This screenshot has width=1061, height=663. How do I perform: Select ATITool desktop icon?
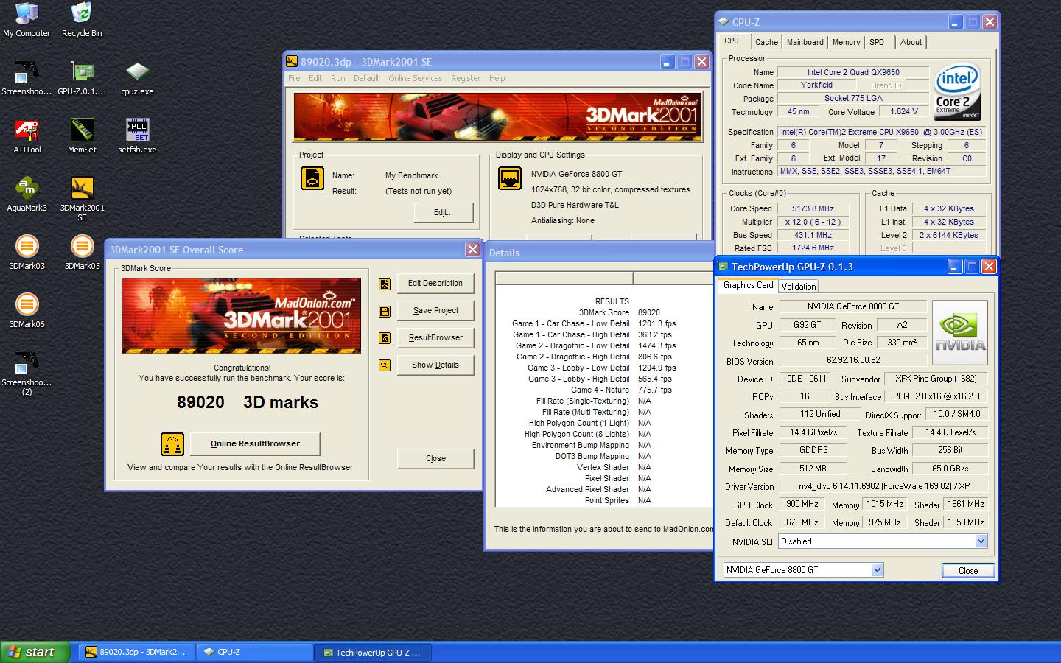pyautogui.click(x=27, y=136)
